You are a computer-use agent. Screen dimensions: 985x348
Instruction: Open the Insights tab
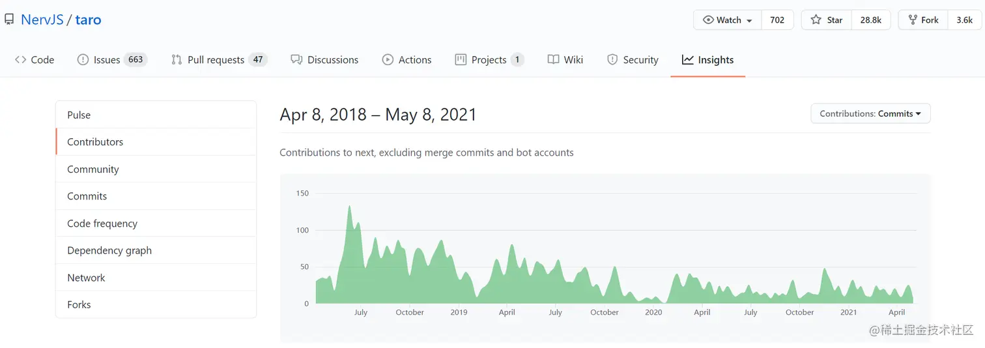coord(707,60)
